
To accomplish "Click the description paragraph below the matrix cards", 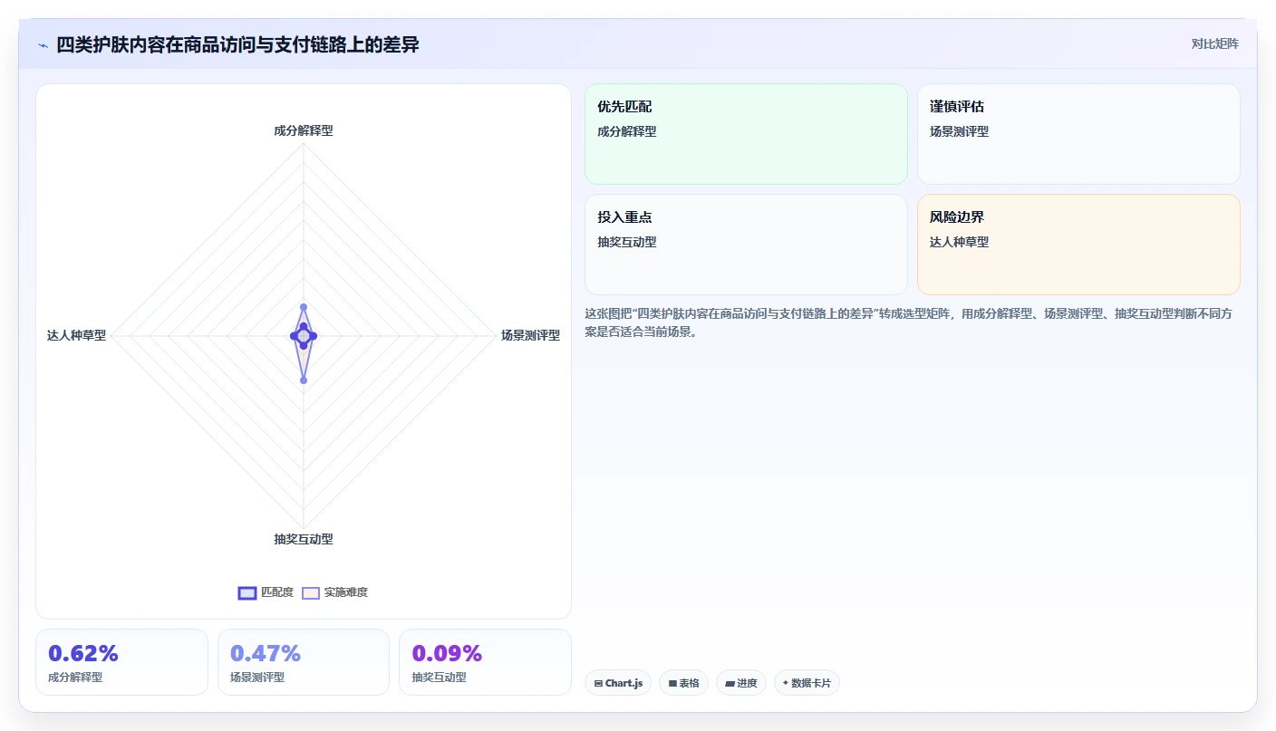I will [908, 322].
